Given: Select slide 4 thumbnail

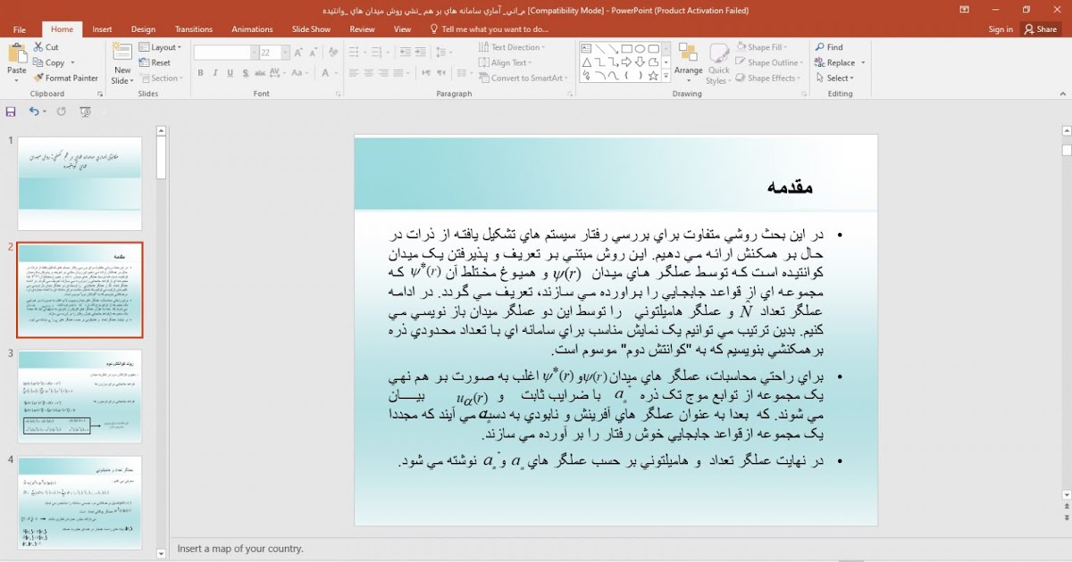Looking at the screenshot, I should tap(80, 503).
